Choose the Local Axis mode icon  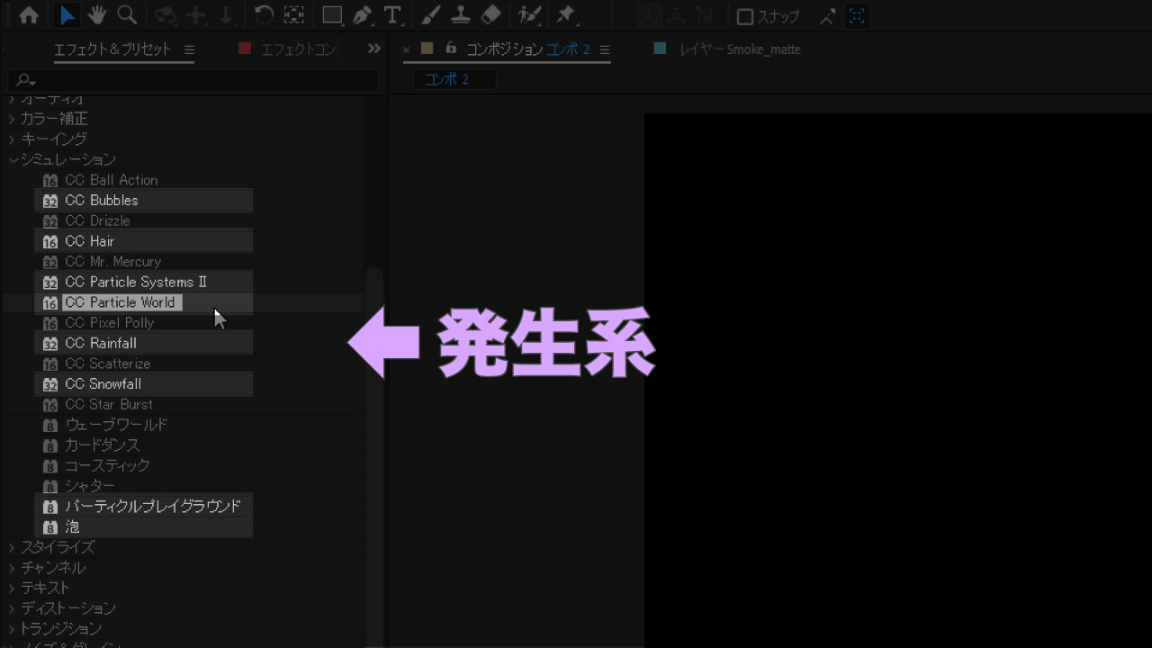[647, 15]
